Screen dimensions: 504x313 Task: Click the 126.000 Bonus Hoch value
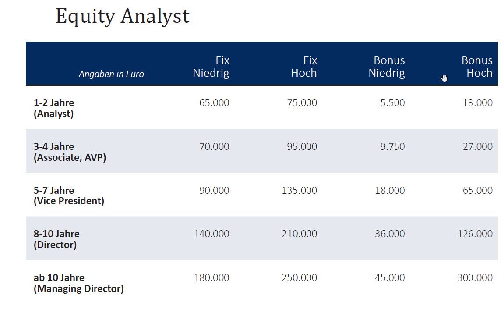475,234
